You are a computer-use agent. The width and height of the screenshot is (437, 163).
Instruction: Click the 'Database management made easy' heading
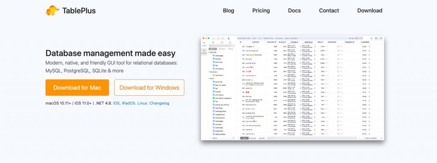[x=111, y=53]
